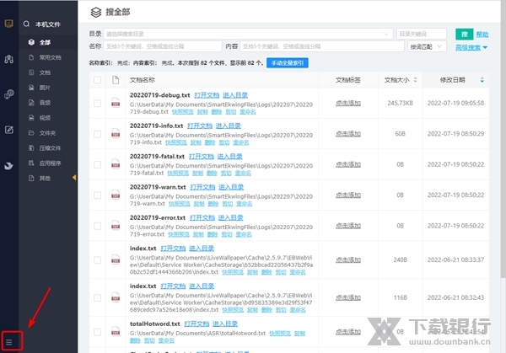The image size is (506, 353).
Task: Click the layers icon next to 搜全部
Action: (96, 13)
